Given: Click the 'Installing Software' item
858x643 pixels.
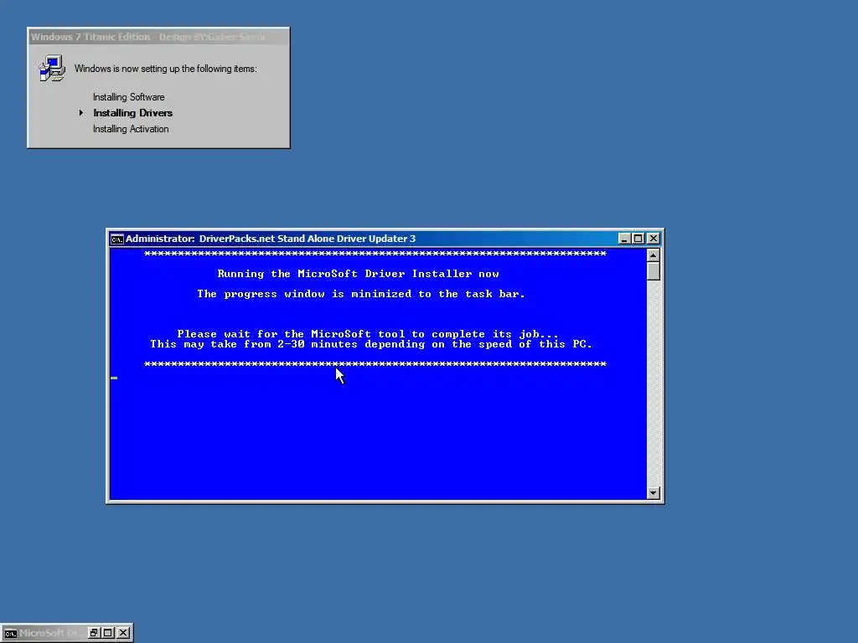Looking at the screenshot, I should [x=128, y=97].
